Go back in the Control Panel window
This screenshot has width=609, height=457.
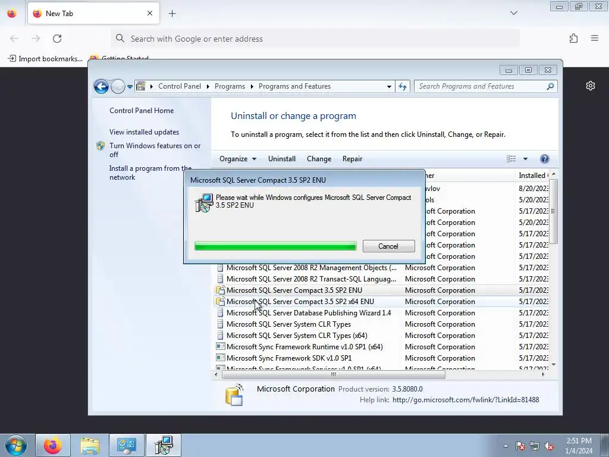click(x=101, y=86)
